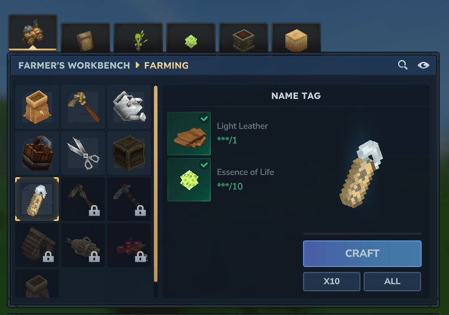
Task: Select the seed bag recipe icon
Action: point(37,107)
